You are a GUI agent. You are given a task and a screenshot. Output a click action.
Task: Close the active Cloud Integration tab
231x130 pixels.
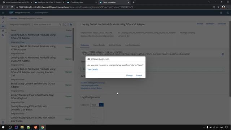128,3
